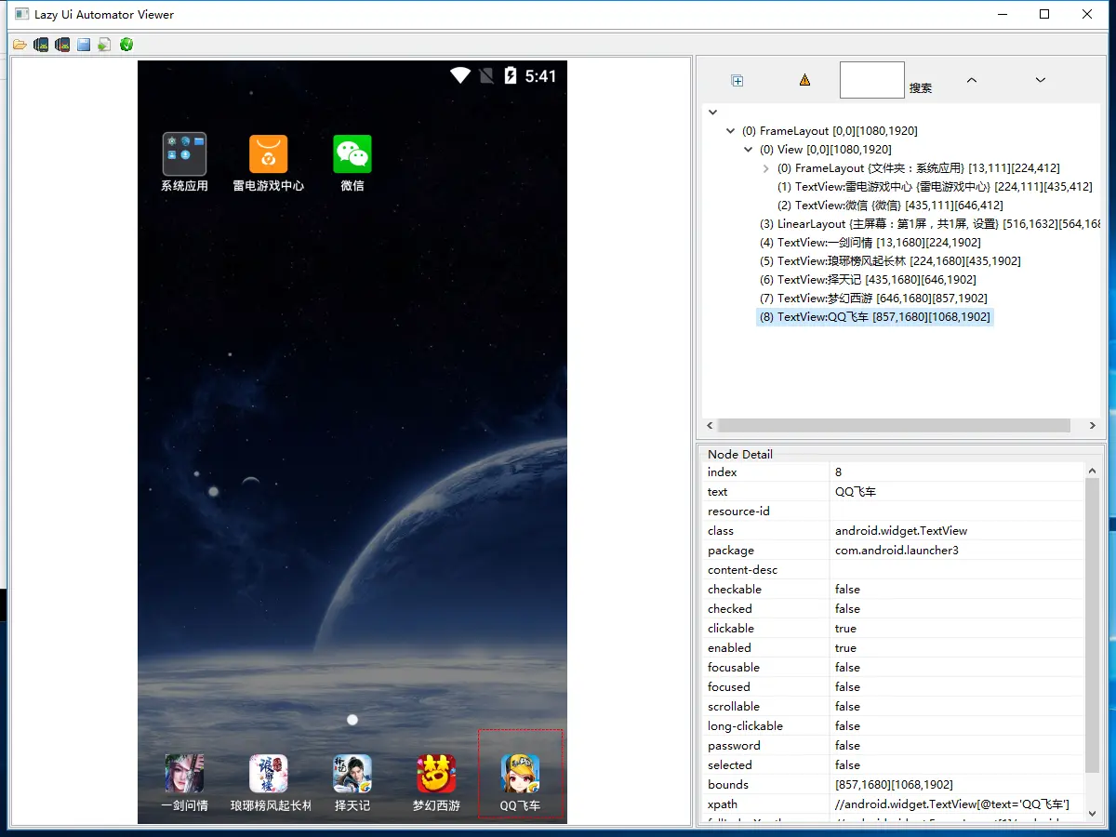Click the orange warning triangle icon

point(805,81)
